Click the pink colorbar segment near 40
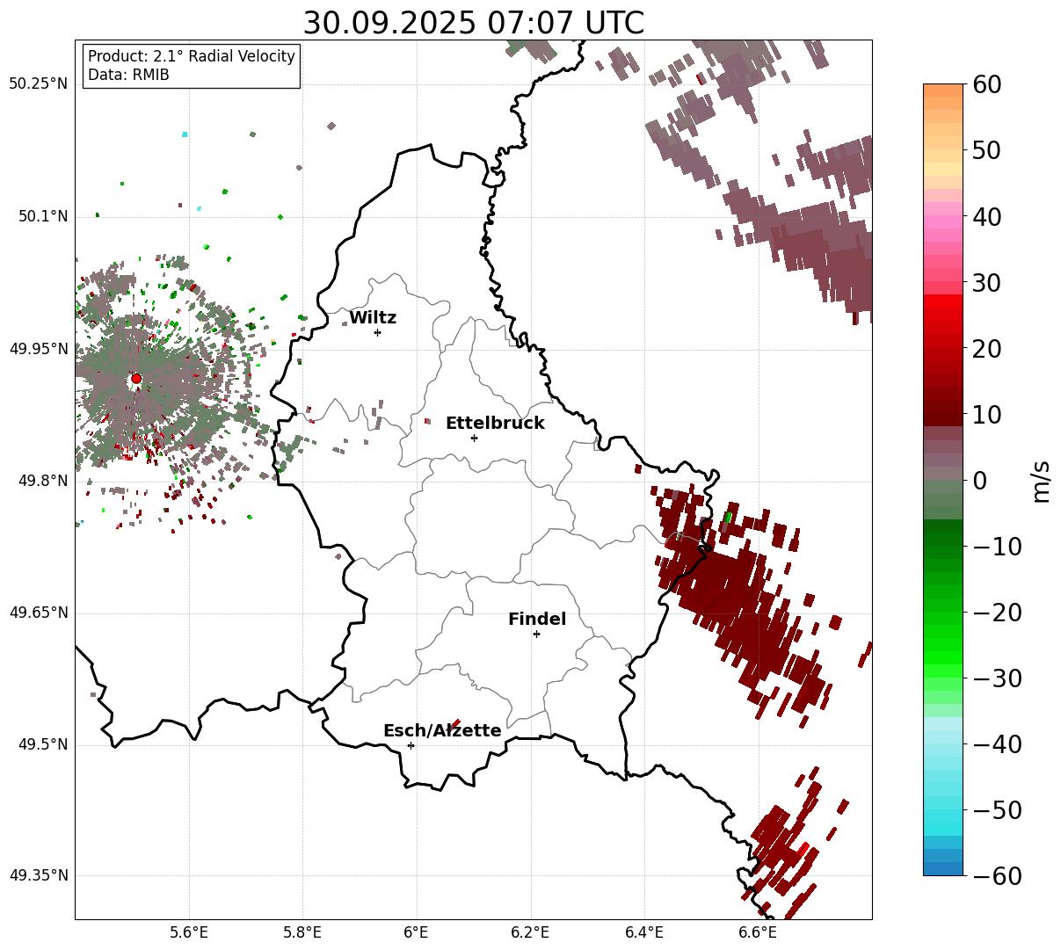 pyautogui.click(x=943, y=223)
